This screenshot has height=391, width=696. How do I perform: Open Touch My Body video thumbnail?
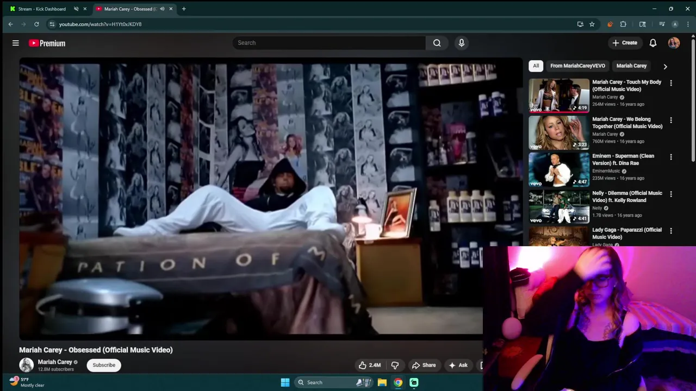[559, 95]
